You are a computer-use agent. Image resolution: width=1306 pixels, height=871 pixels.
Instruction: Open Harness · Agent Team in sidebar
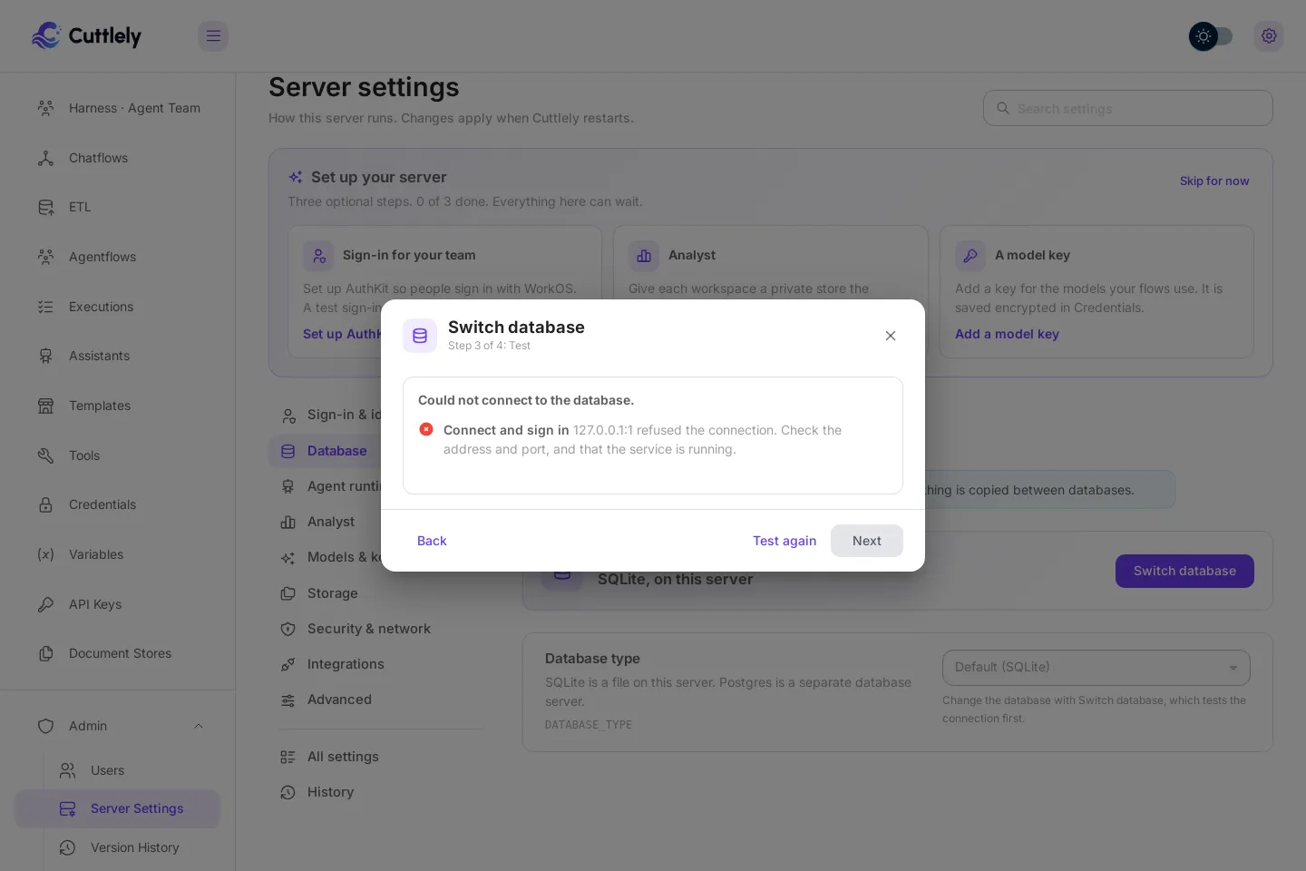[x=118, y=108]
